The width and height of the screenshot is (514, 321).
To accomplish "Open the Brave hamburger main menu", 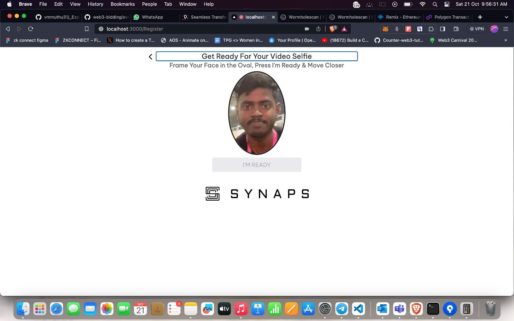I will [x=506, y=29].
